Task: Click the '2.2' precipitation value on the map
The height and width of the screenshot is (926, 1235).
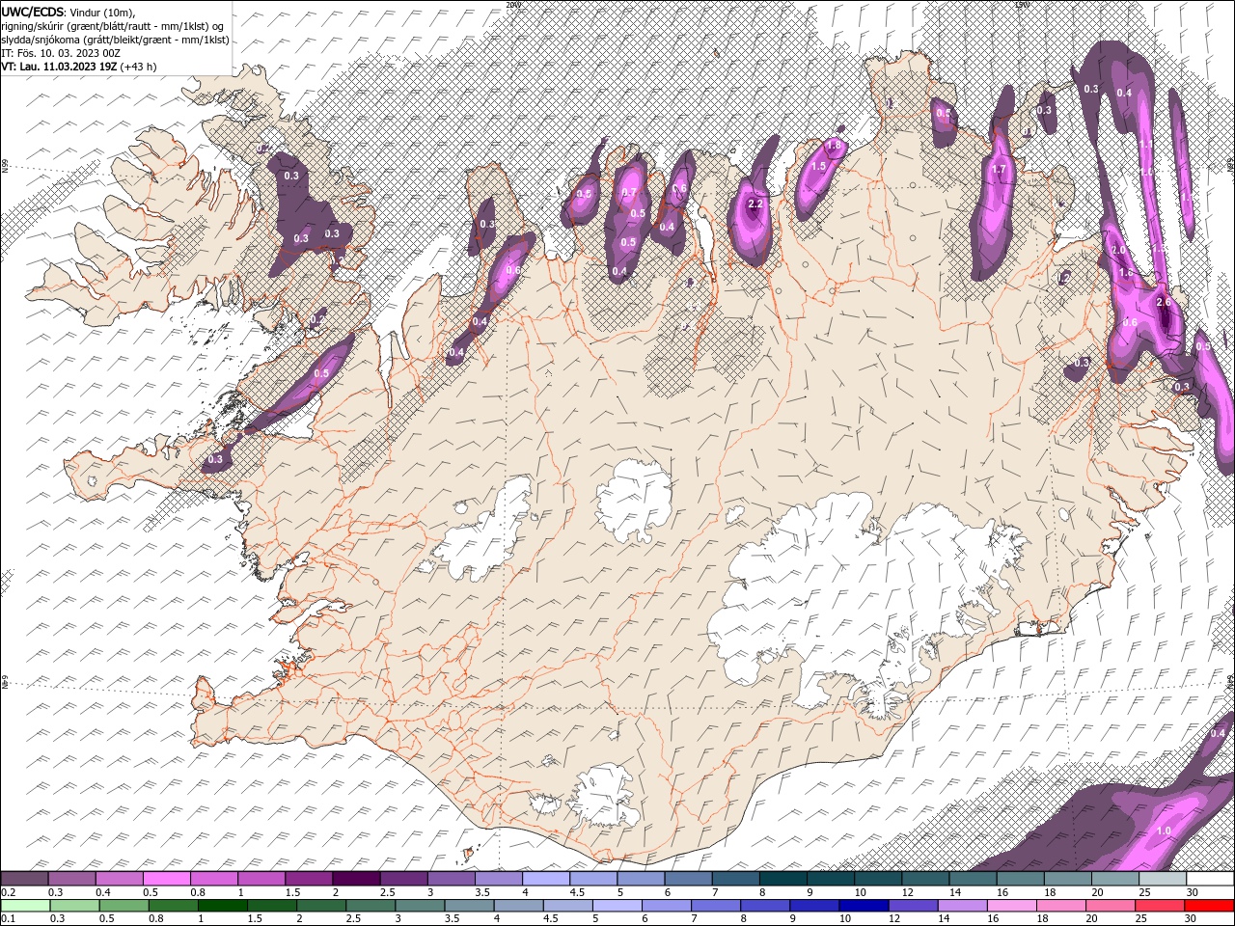Action: click(755, 204)
